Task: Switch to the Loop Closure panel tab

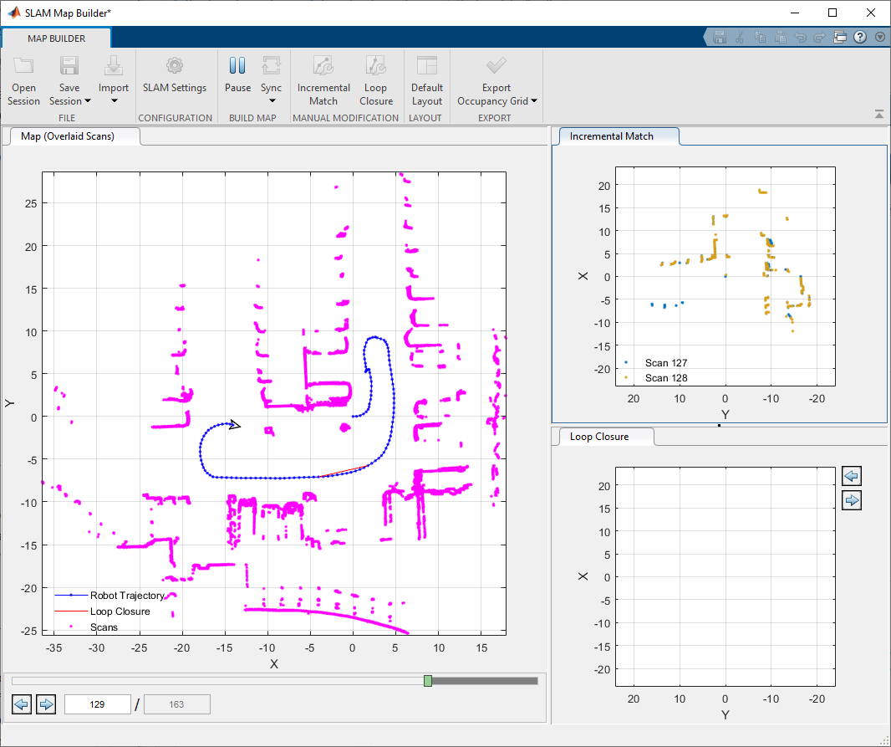Action: (x=598, y=436)
